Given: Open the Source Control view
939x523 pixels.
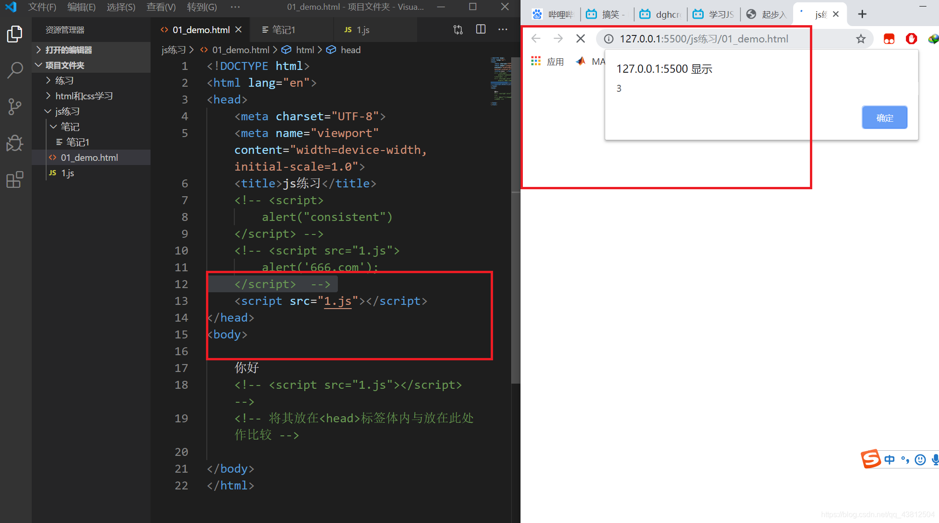Looking at the screenshot, I should pos(15,107).
